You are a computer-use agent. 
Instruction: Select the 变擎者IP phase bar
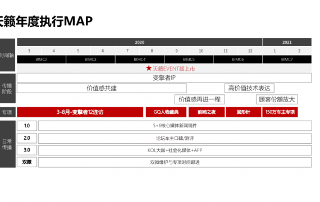tap(164, 78)
